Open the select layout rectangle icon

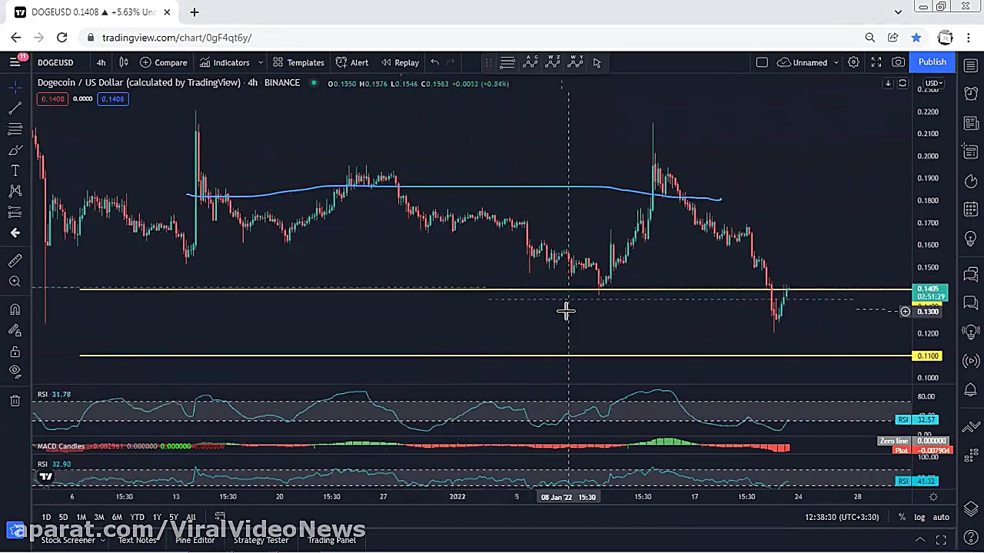[x=762, y=62]
